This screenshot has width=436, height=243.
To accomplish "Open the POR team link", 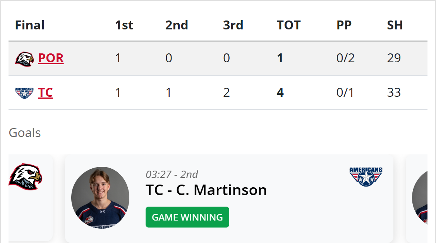I will coord(51,58).
